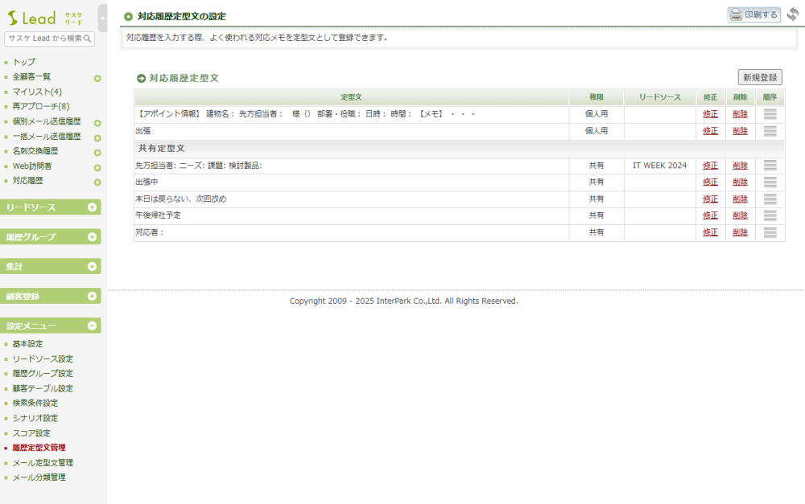
Task: Click the reorder handle for 出張中 row
Action: (x=770, y=182)
